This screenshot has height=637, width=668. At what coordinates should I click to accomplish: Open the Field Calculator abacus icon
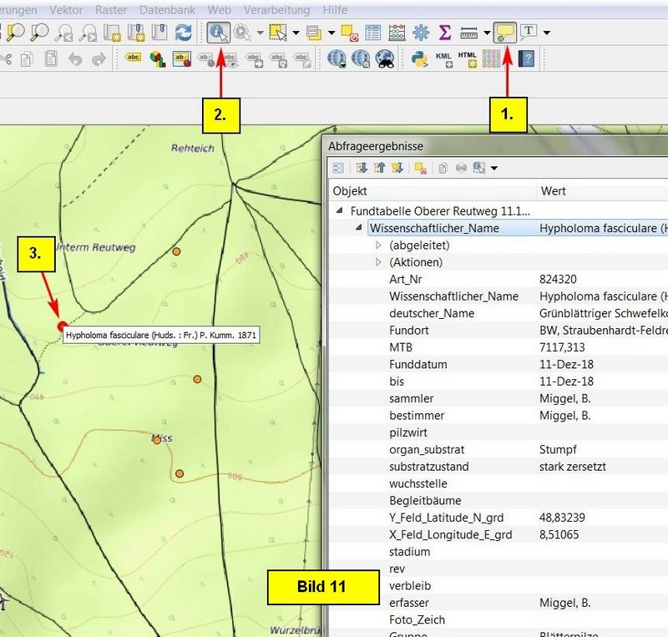pos(397,33)
